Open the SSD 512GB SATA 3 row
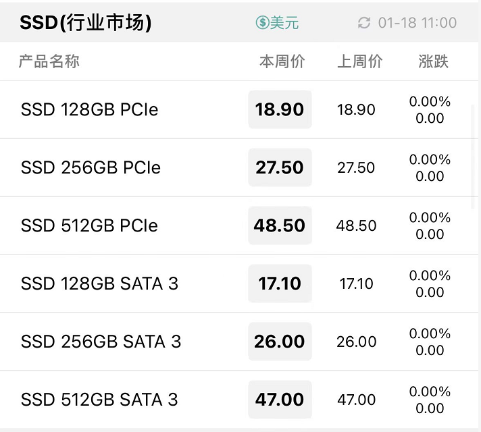Image resolution: width=481 pixels, height=432 pixels. (x=239, y=399)
